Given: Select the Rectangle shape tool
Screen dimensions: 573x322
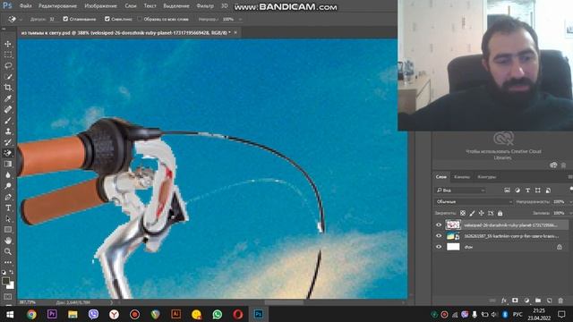Looking at the screenshot, I should tap(8, 230).
